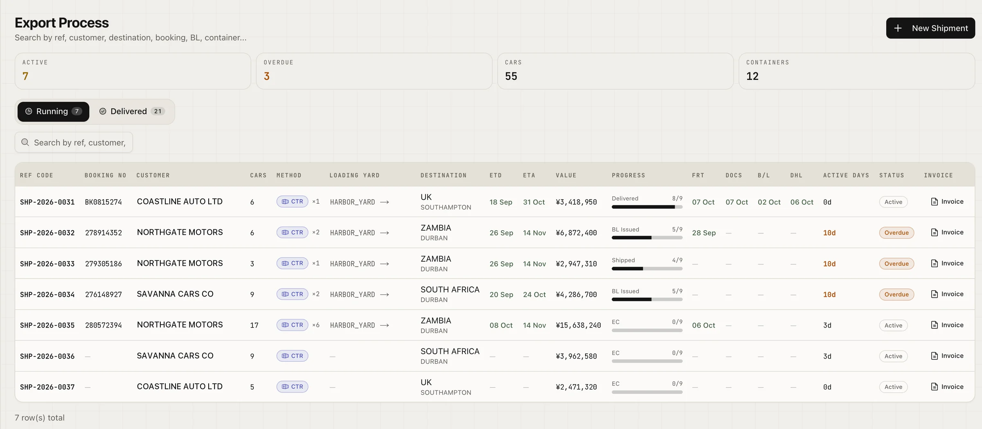This screenshot has height=429, width=982.
Task: Click the Shipped progress bar for SHP-2026-0033
Action: point(647,269)
